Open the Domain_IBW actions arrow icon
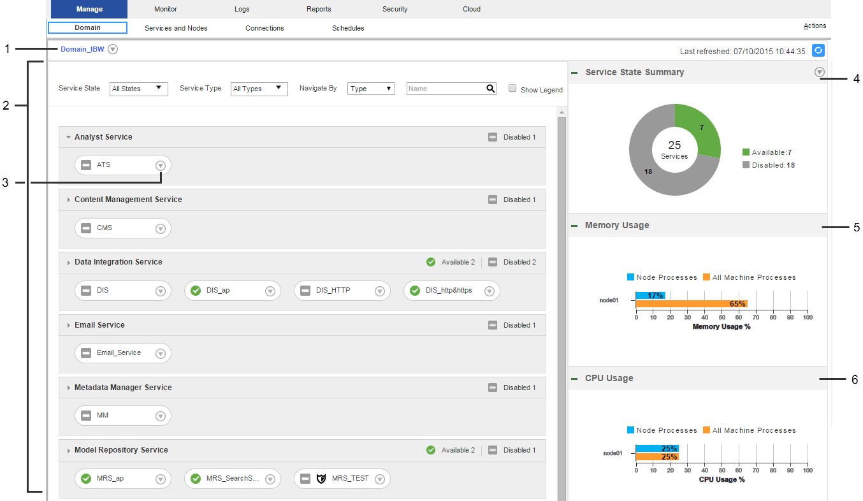This screenshot has width=863, height=501. click(x=113, y=49)
